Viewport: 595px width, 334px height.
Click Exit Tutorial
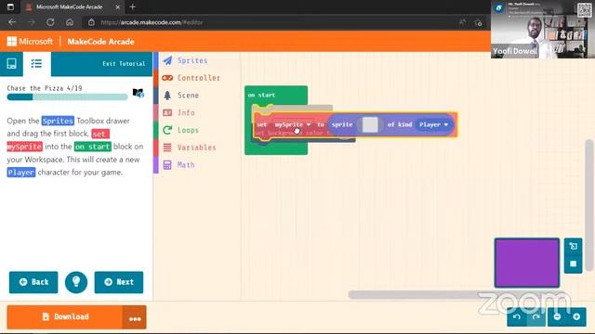point(124,64)
